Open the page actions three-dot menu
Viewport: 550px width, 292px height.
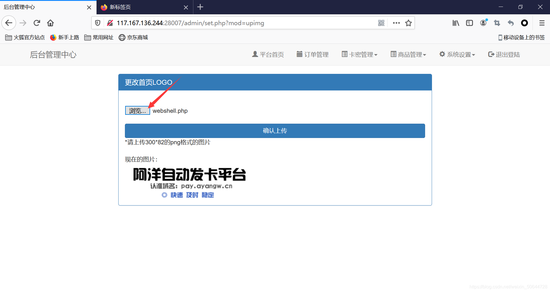396,23
